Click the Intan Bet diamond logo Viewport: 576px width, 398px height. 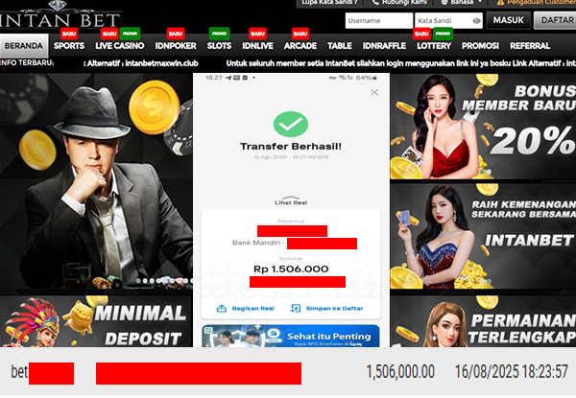point(58,5)
